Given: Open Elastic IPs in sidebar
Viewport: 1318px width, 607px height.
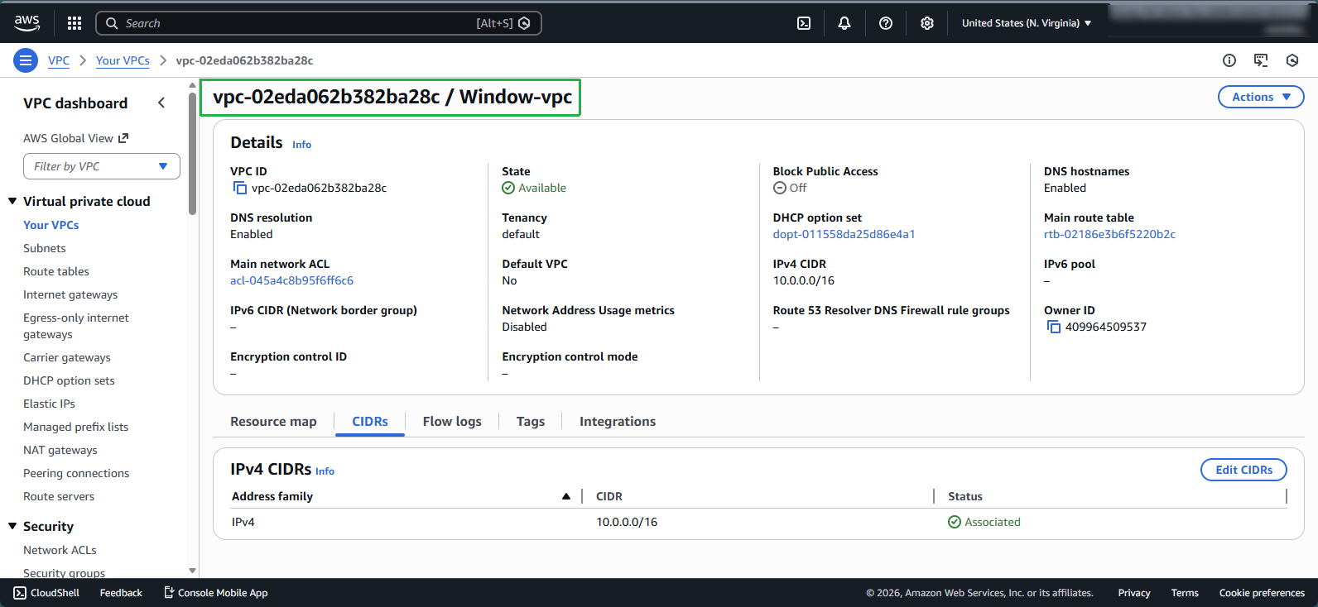Looking at the screenshot, I should pyautogui.click(x=49, y=404).
